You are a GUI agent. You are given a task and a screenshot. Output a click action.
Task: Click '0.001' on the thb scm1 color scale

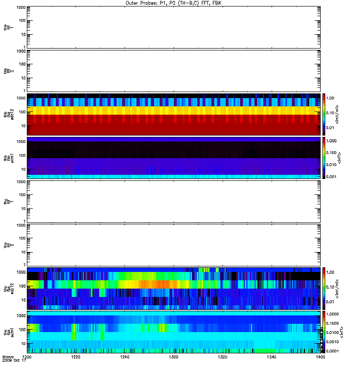[x=331, y=177]
